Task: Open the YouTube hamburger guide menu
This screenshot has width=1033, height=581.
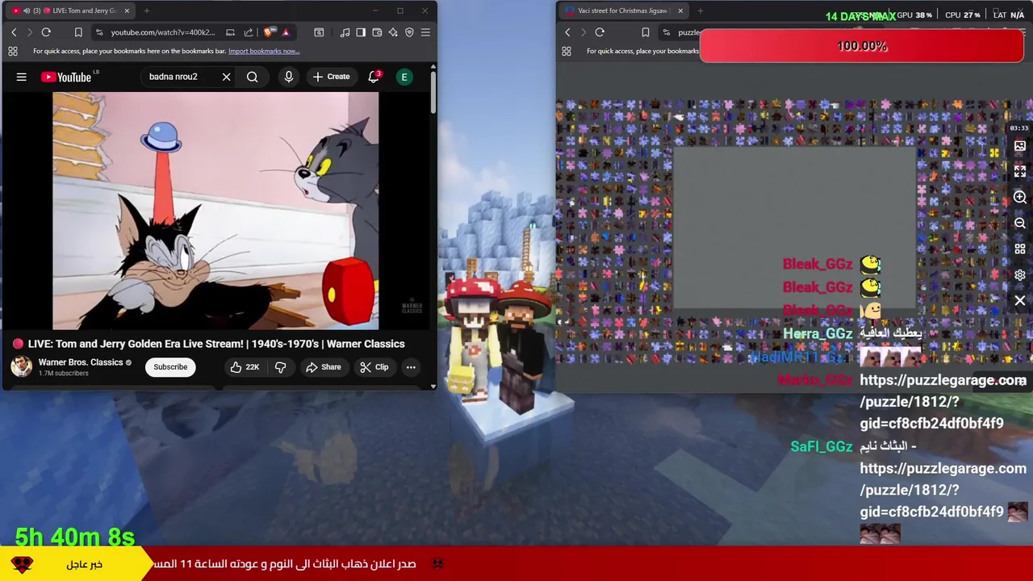Action: coord(22,77)
